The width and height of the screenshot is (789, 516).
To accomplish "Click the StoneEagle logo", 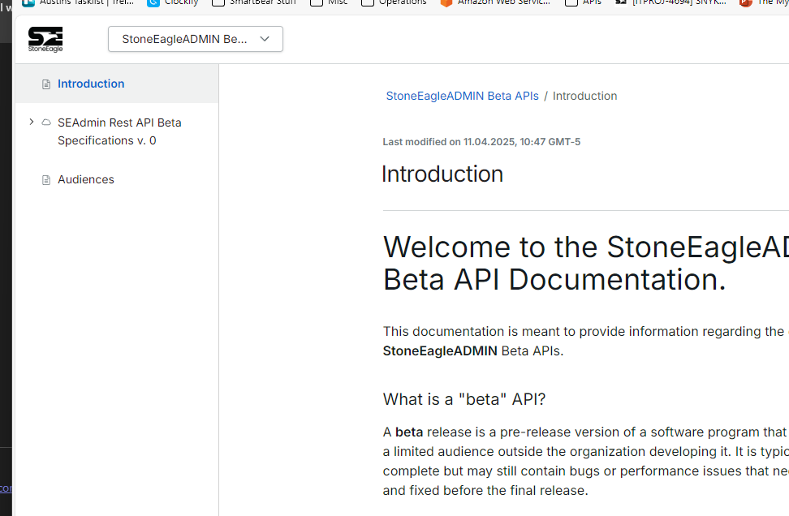I will pyautogui.click(x=45, y=39).
